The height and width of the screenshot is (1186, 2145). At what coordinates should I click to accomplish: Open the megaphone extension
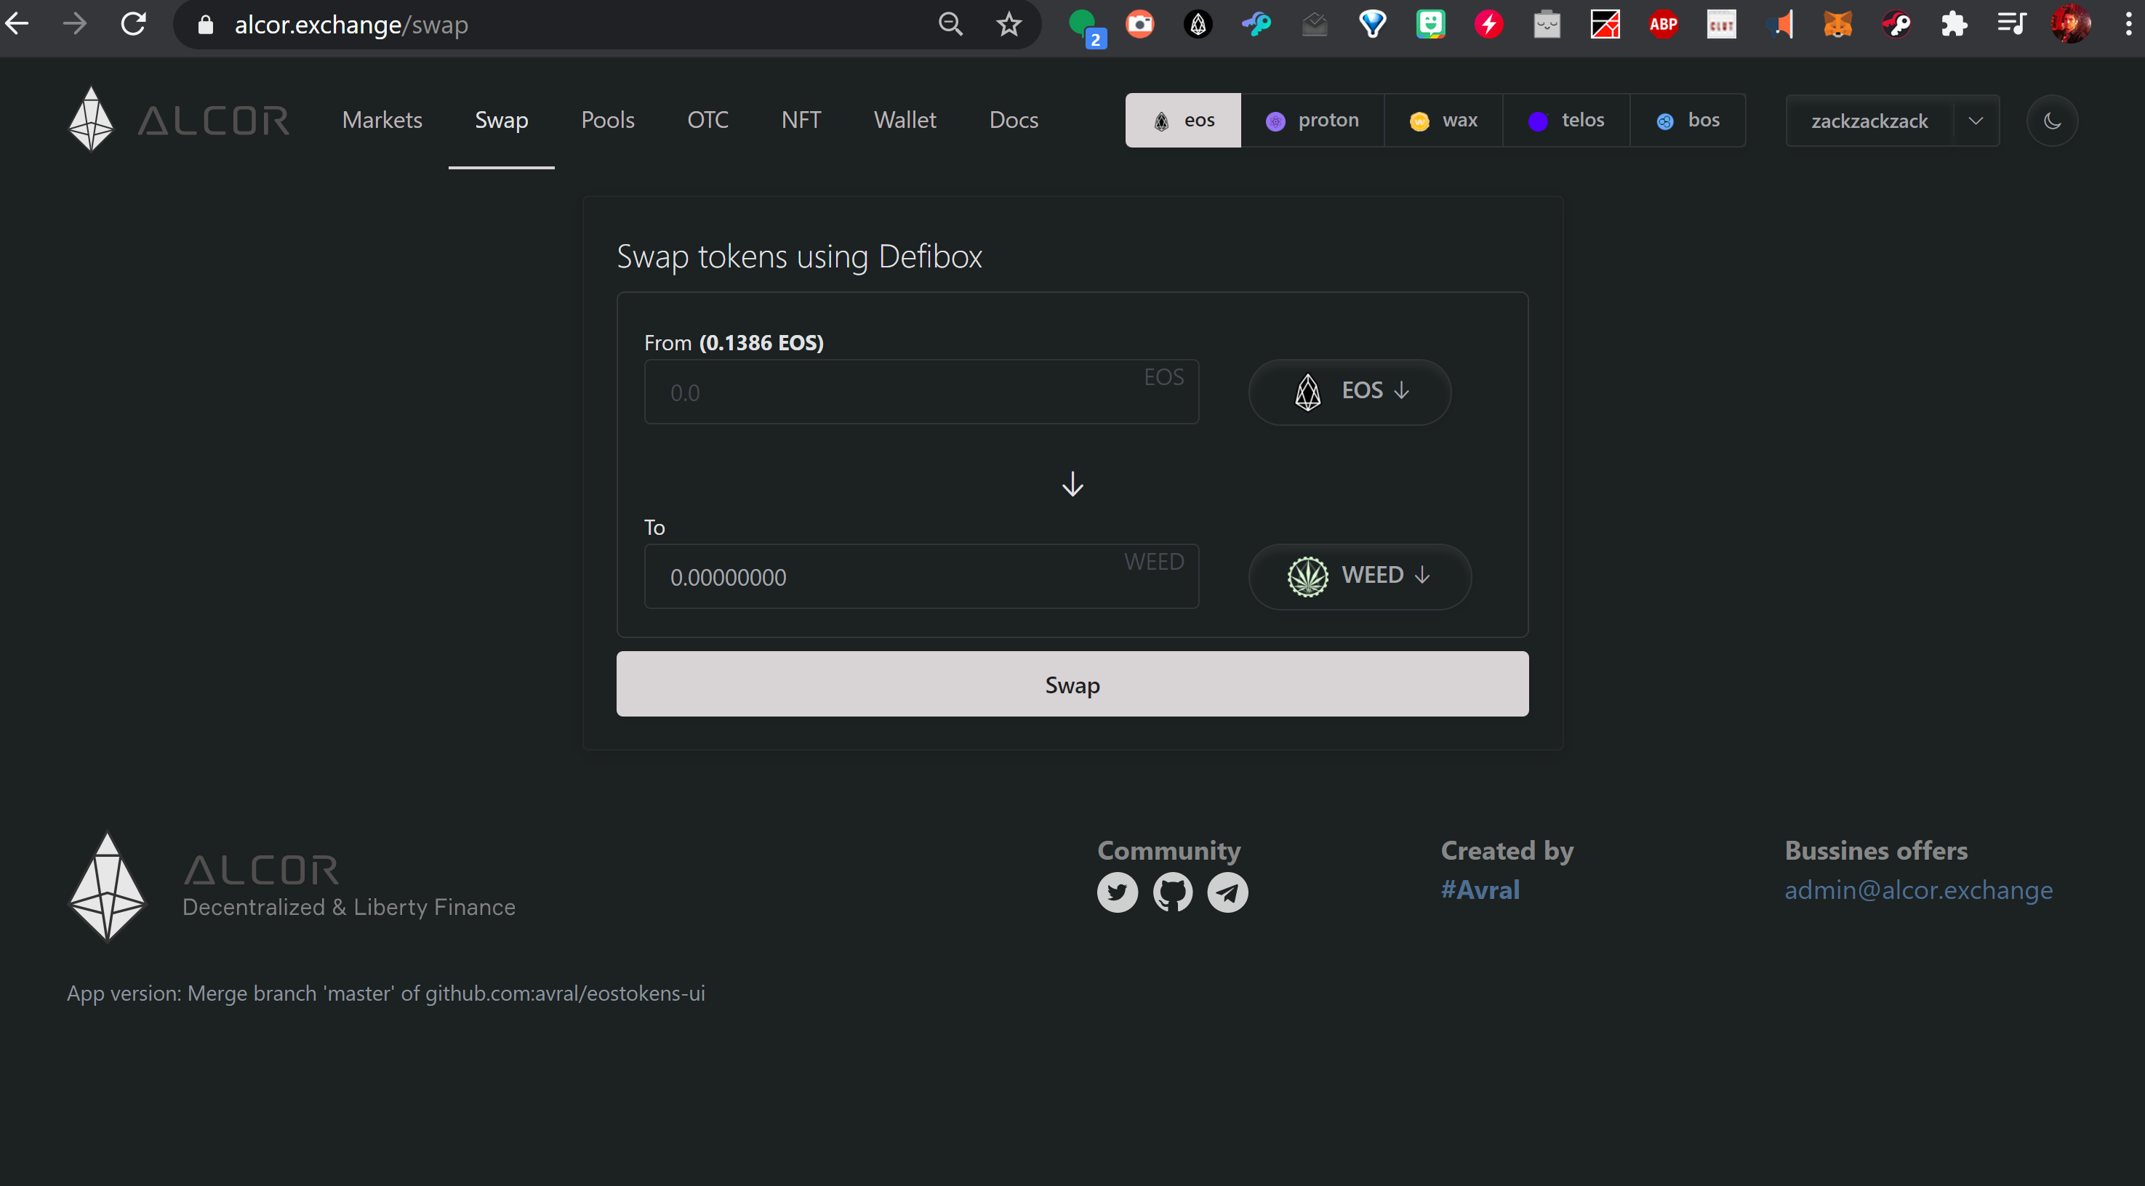(x=1779, y=24)
